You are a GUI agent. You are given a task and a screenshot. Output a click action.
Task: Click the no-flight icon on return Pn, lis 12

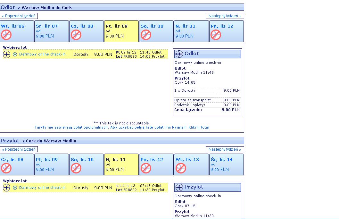click(146, 168)
